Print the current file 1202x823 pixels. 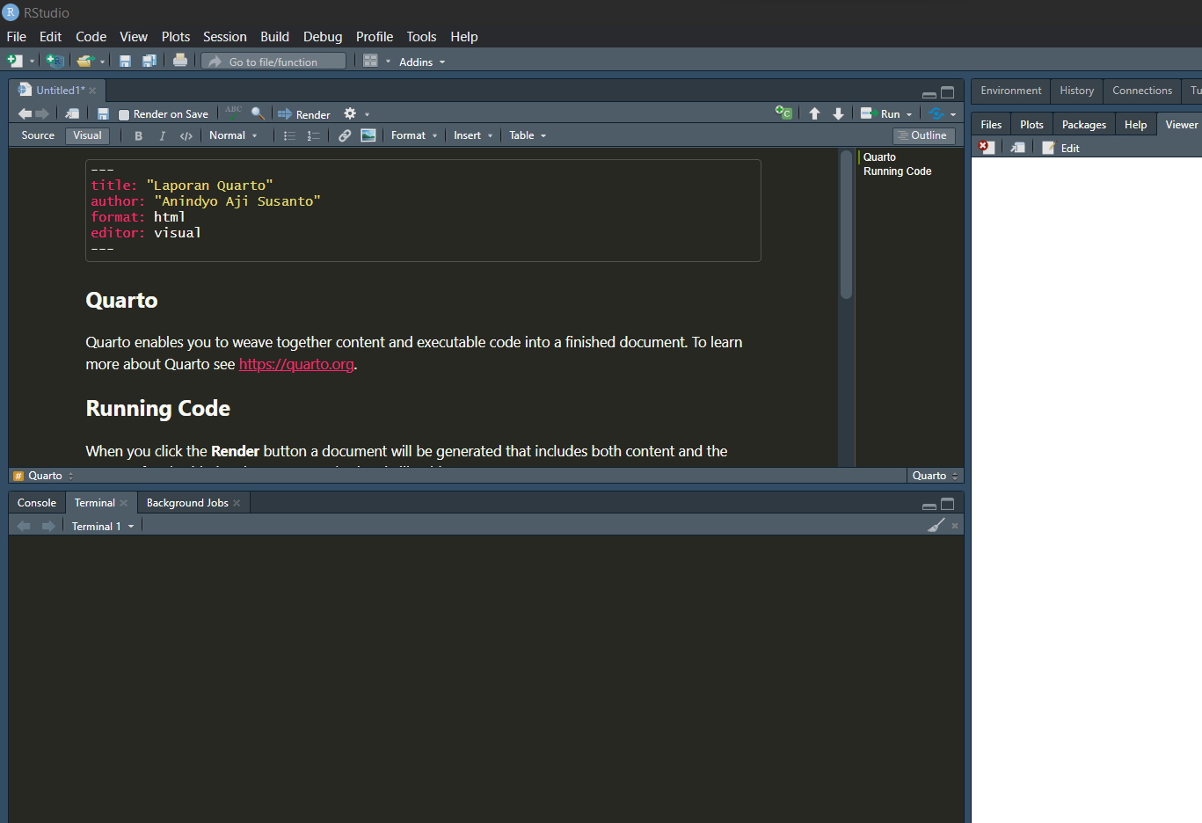click(180, 61)
